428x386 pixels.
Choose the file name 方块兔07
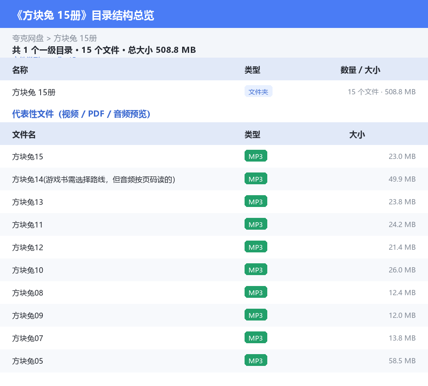[x=28, y=338]
